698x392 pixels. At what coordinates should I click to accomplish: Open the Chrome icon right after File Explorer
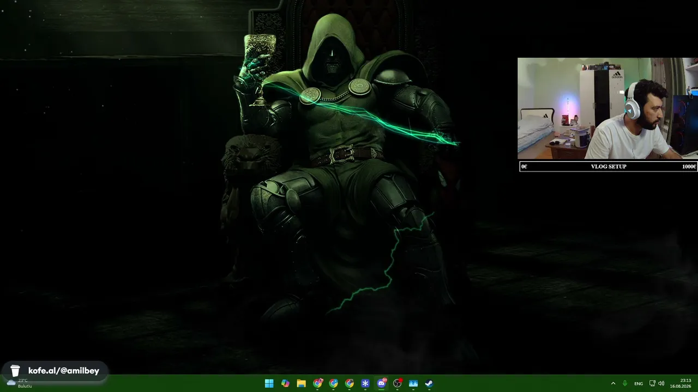pos(317,383)
